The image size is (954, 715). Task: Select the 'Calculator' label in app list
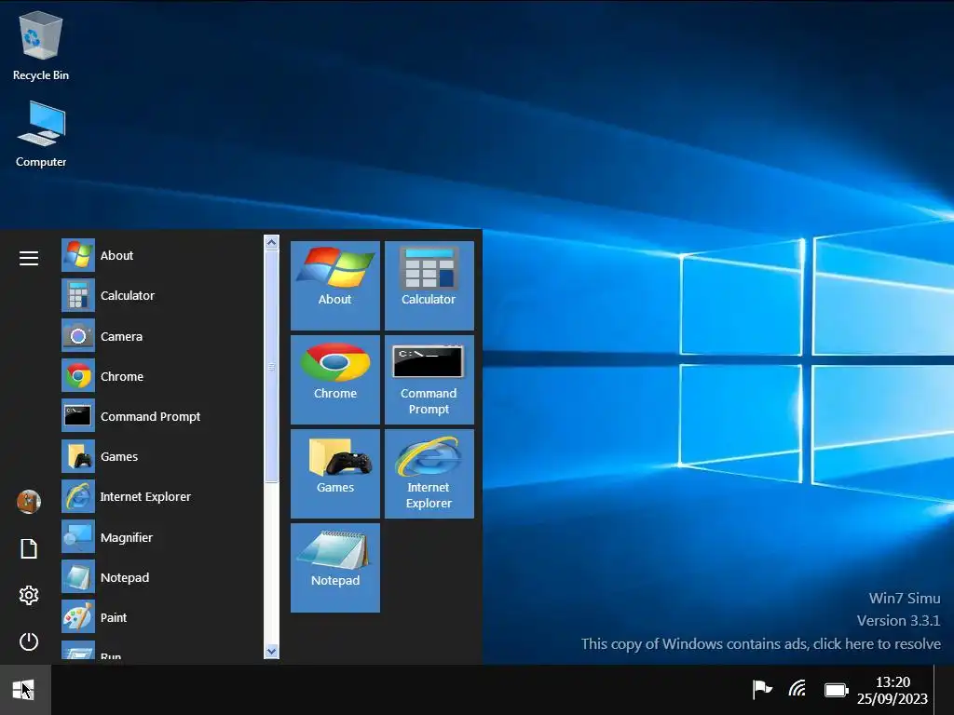128,295
